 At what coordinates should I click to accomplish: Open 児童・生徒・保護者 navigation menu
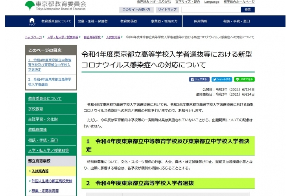tap(92, 21)
